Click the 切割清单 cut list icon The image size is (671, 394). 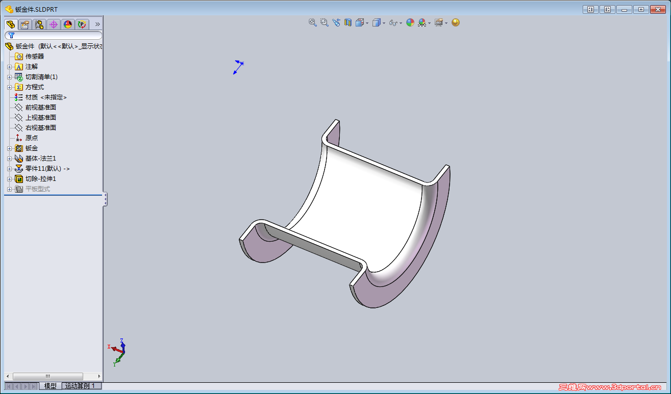click(19, 76)
